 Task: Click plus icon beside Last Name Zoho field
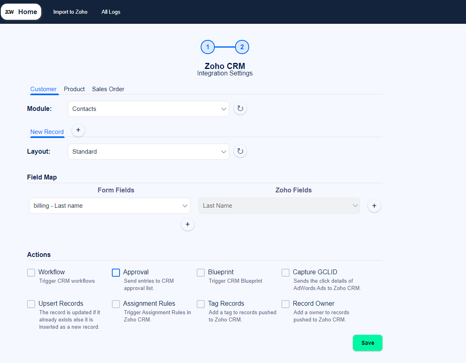(x=374, y=206)
